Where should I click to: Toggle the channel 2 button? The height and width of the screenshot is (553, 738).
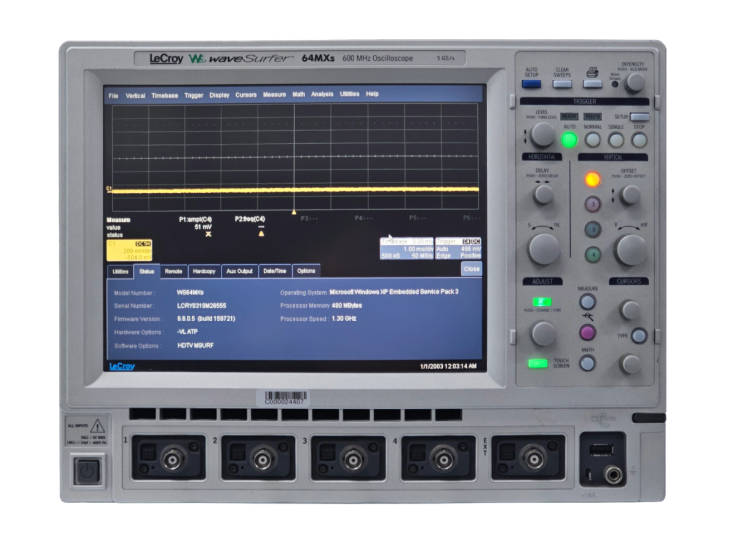coord(592,204)
